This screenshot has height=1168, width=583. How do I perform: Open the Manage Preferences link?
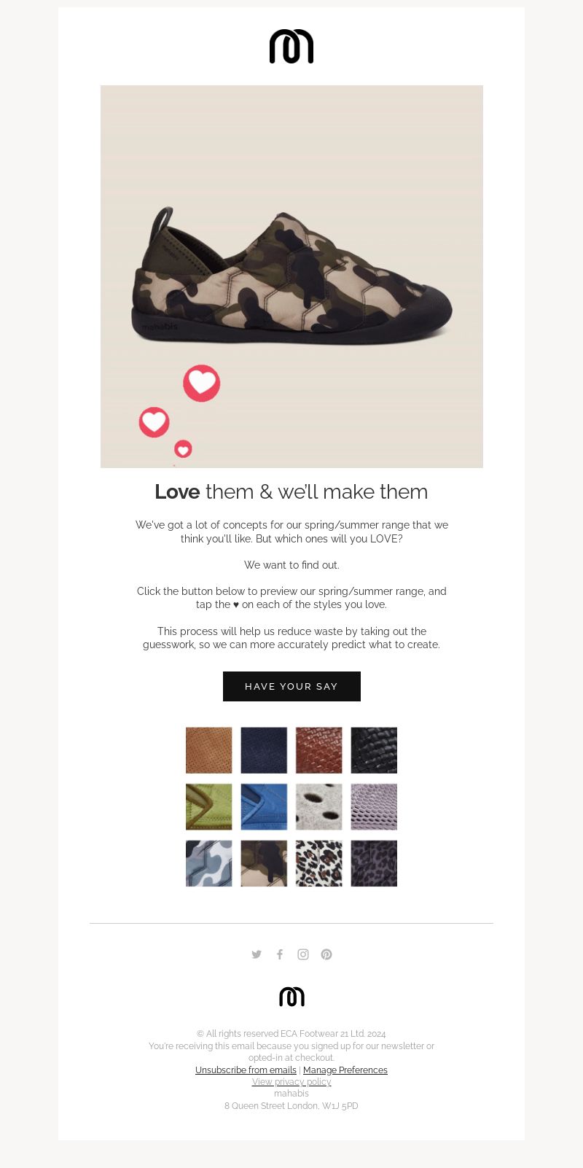tap(345, 1070)
